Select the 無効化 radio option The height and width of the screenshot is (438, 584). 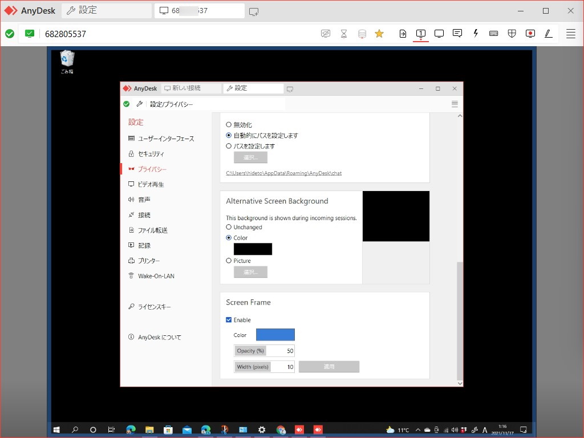click(239, 125)
